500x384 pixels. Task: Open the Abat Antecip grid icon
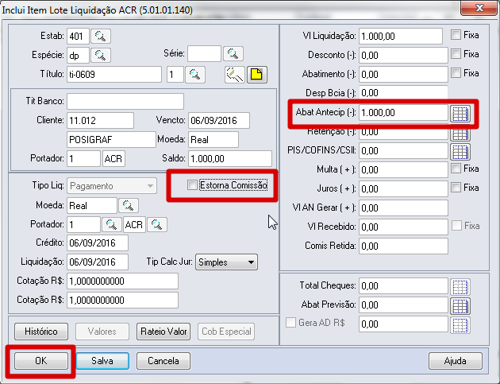coord(460,114)
